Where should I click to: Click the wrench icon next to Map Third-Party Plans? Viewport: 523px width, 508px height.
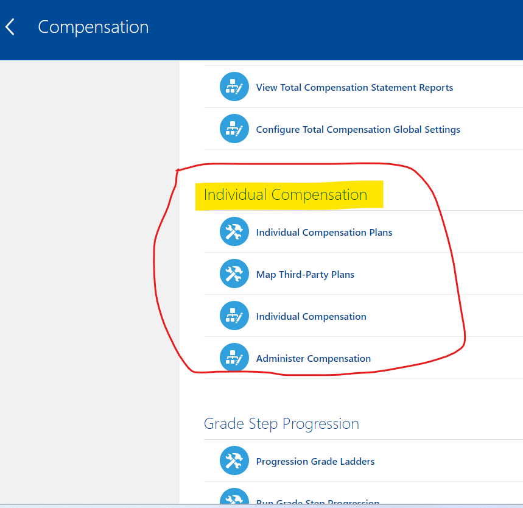tap(234, 273)
